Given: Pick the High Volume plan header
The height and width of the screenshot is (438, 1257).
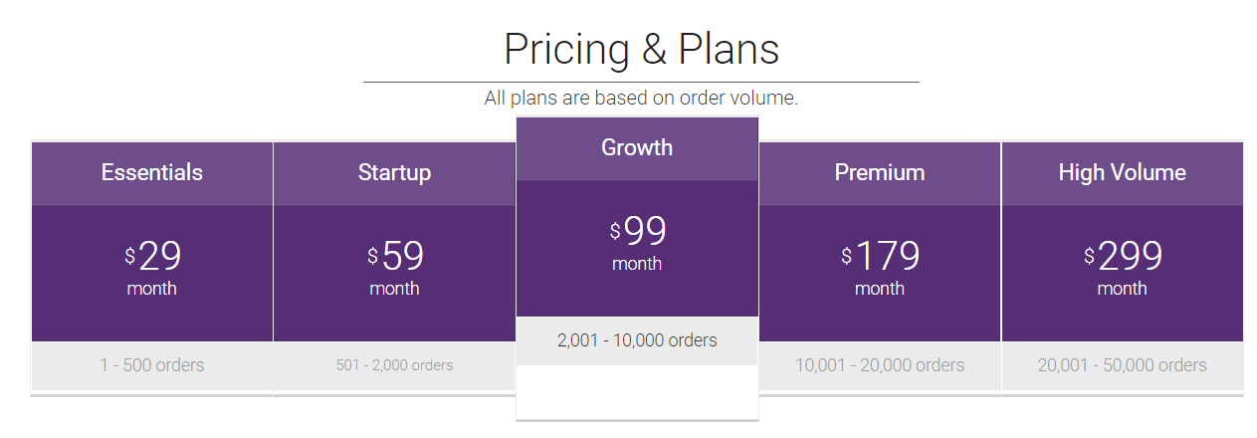Looking at the screenshot, I should click(x=1122, y=172).
